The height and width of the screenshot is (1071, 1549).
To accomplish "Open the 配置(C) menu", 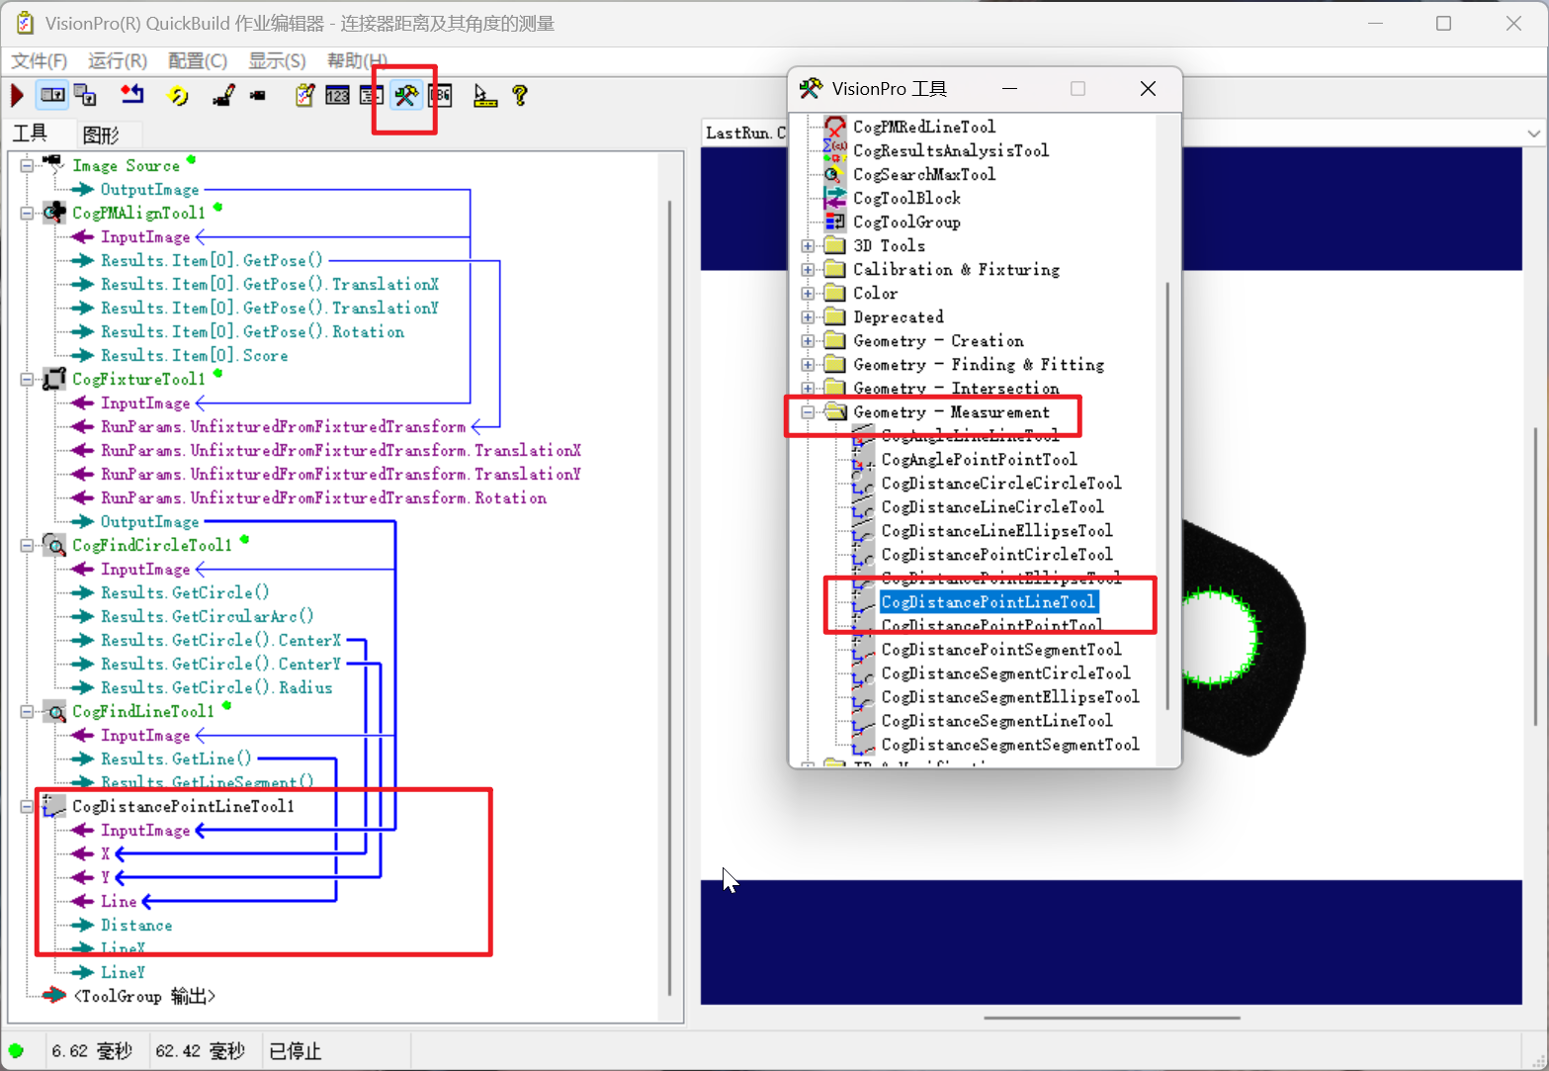I will 198,60.
